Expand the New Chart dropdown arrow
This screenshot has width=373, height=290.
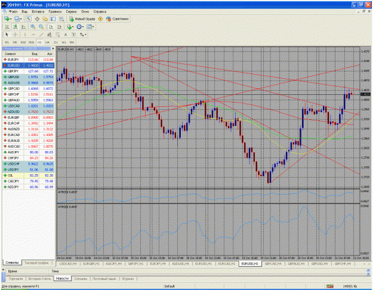click(11, 19)
